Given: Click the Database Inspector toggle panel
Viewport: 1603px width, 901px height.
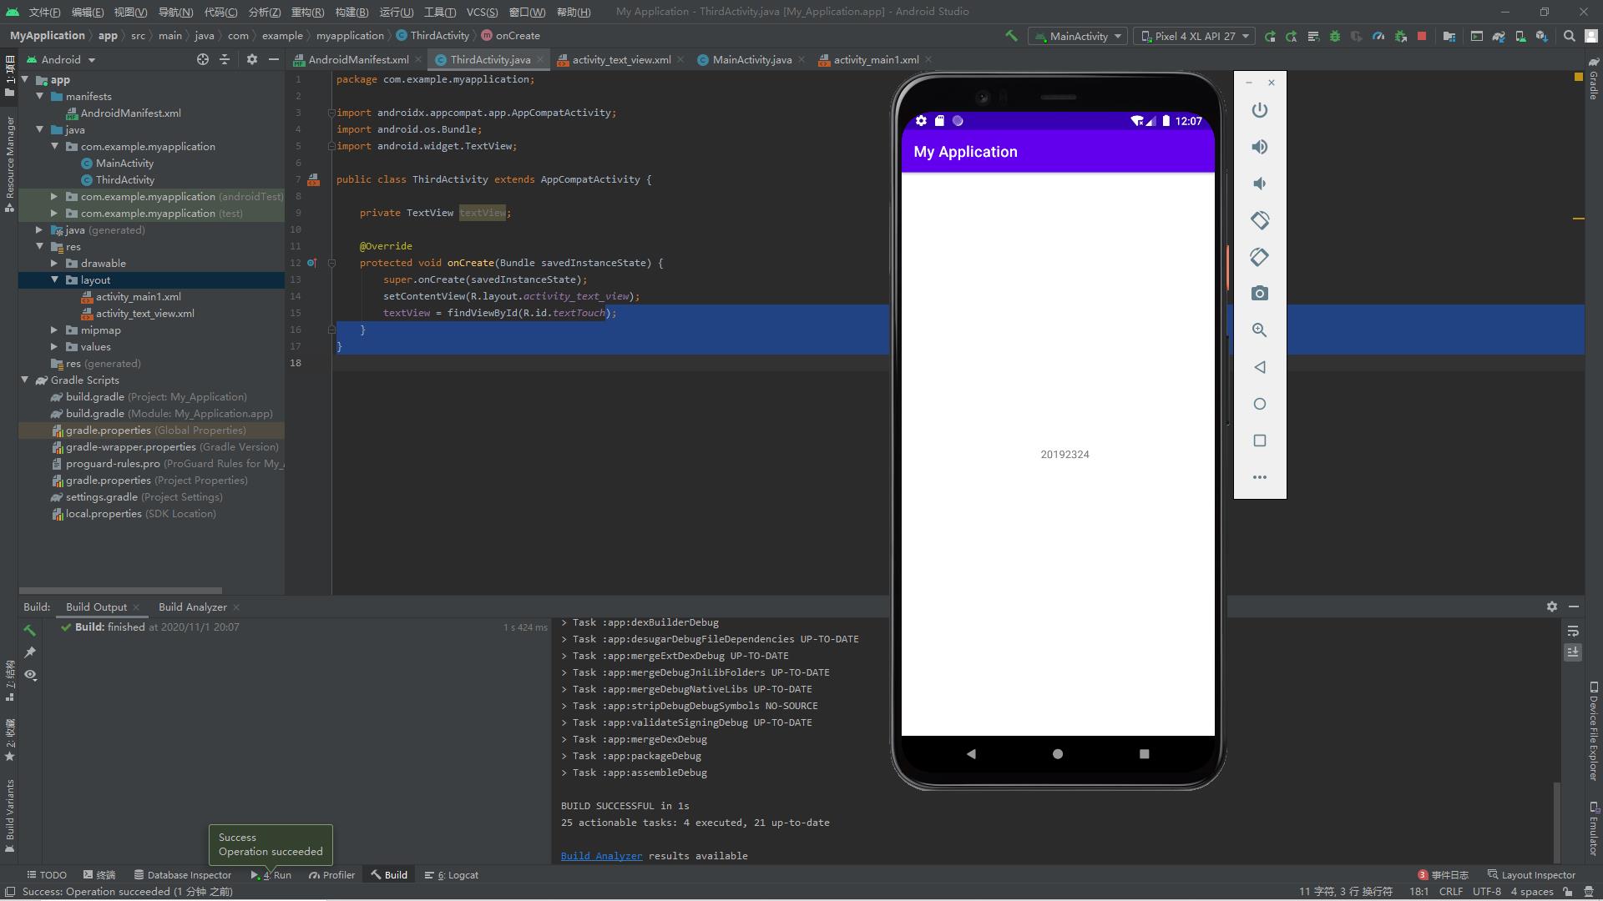Looking at the screenshot, I should (x=180, y=874).
